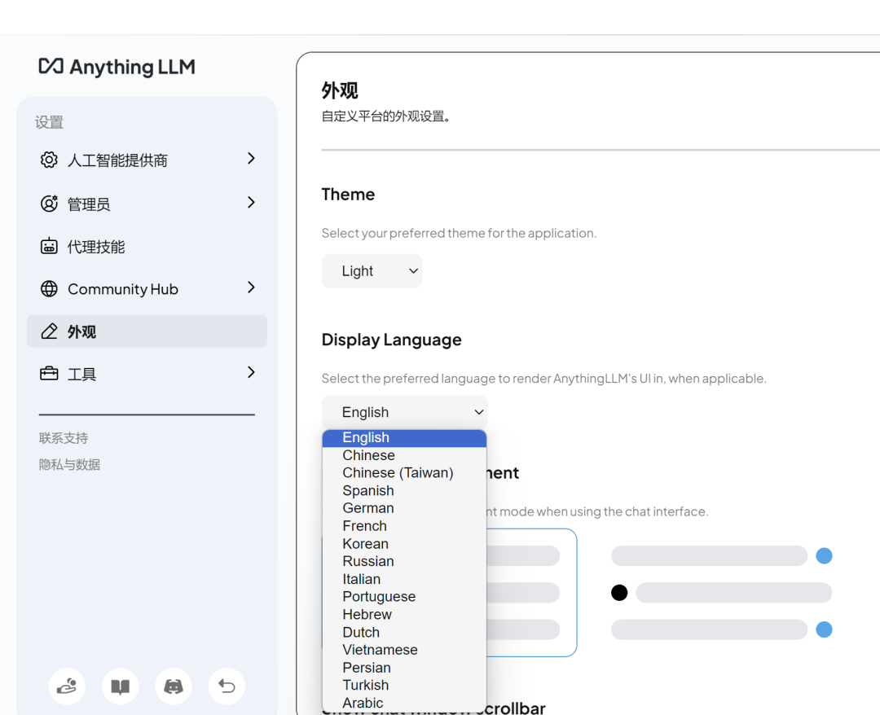Select German language option

(x=404, y=508)
